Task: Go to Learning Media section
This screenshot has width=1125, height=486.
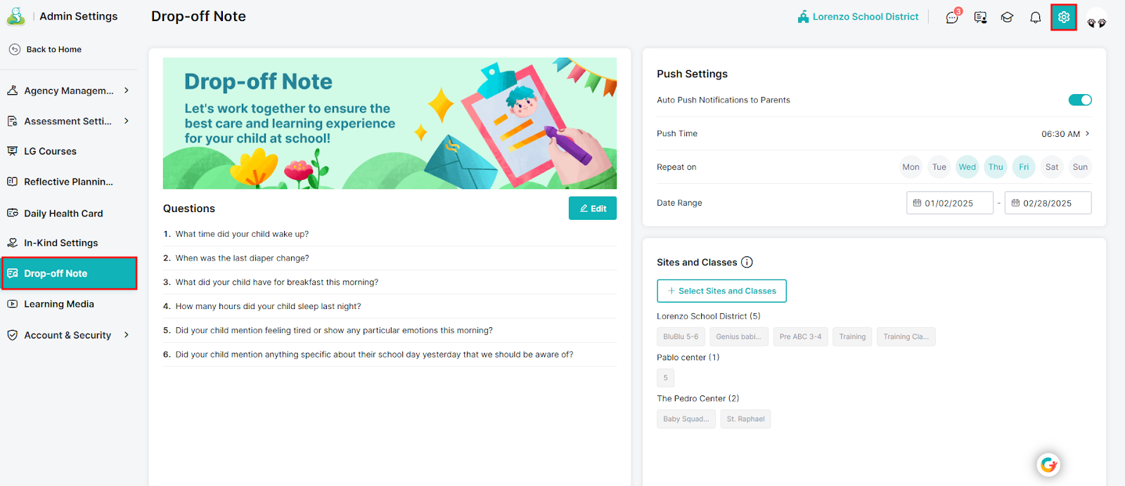Action: (59, 304)
